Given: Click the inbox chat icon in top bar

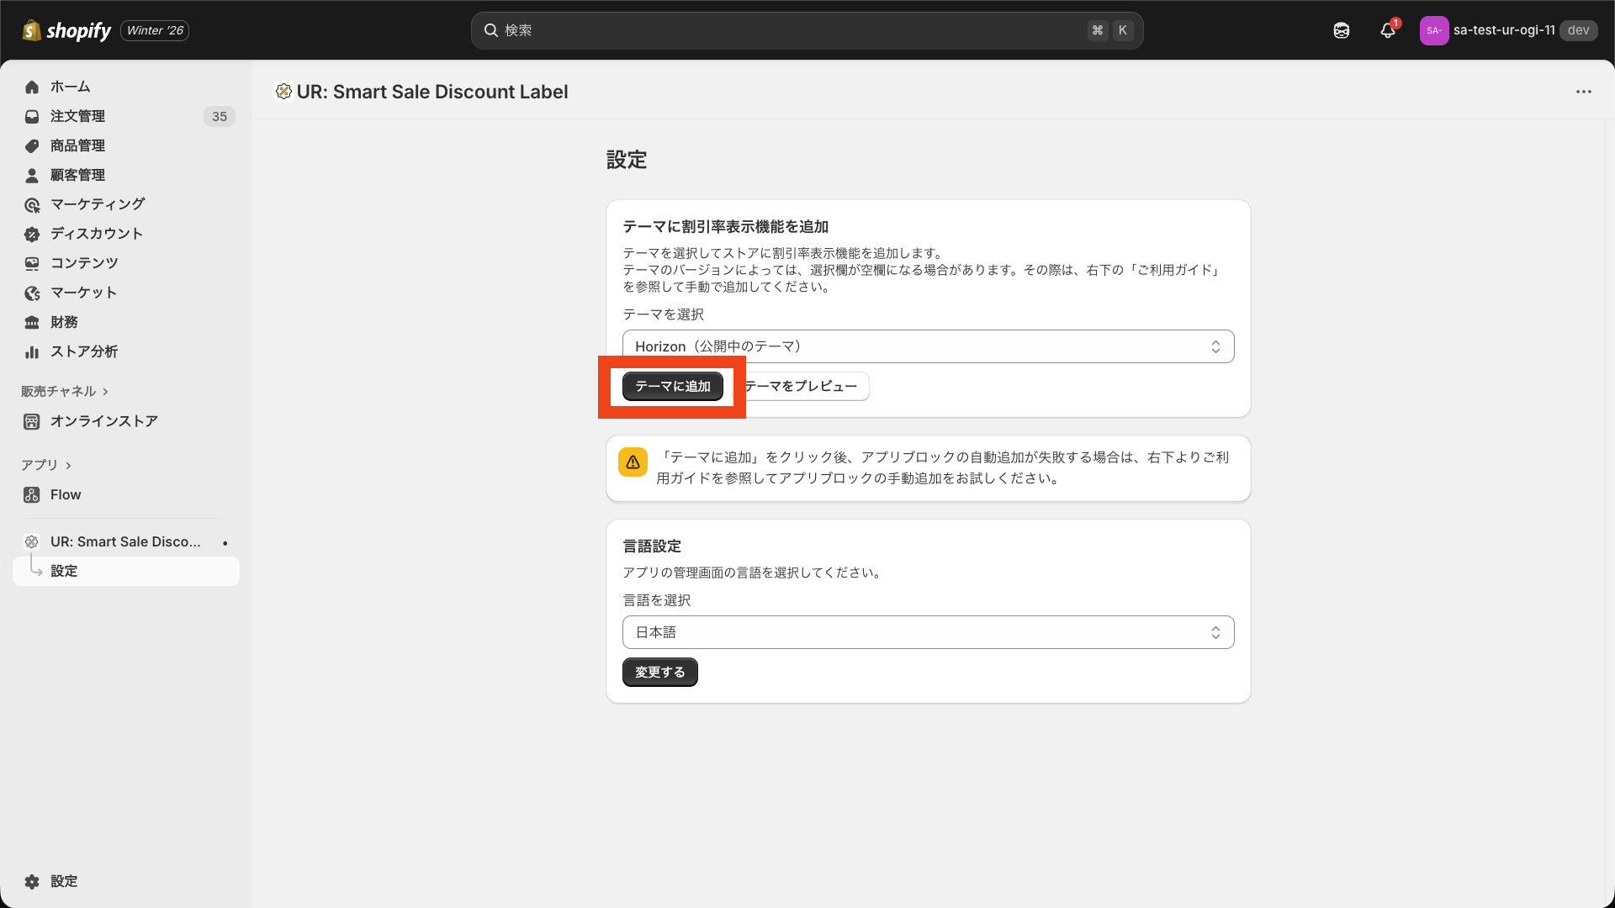Looking at the screenshot, I should coord(1342,30).
